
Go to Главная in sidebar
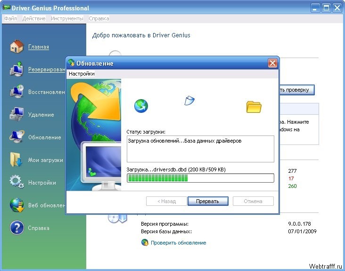pyautogui.click(x=39, y=47)
